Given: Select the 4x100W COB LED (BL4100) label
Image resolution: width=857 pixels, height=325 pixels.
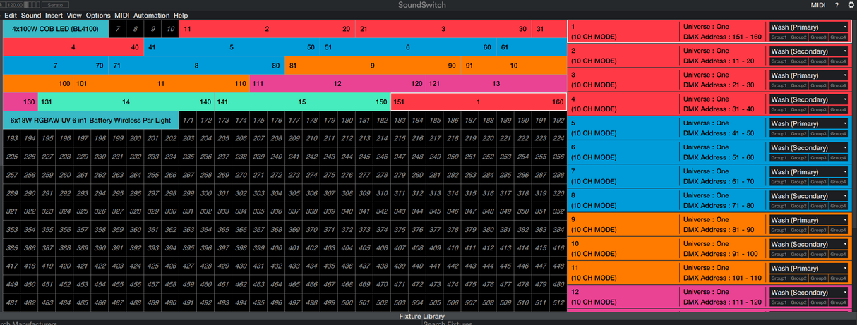Looking at the screenshot, I should (55, 29).
